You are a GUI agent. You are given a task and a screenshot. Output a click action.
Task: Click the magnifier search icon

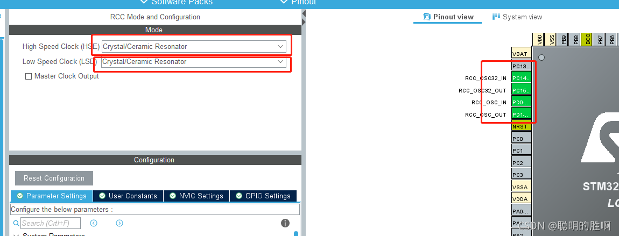(x=16, y=224)
